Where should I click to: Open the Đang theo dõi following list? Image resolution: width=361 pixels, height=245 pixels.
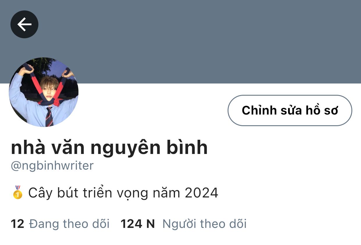[x=69, y=224]
